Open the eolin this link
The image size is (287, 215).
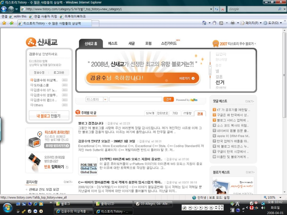(x=18, y=17)
